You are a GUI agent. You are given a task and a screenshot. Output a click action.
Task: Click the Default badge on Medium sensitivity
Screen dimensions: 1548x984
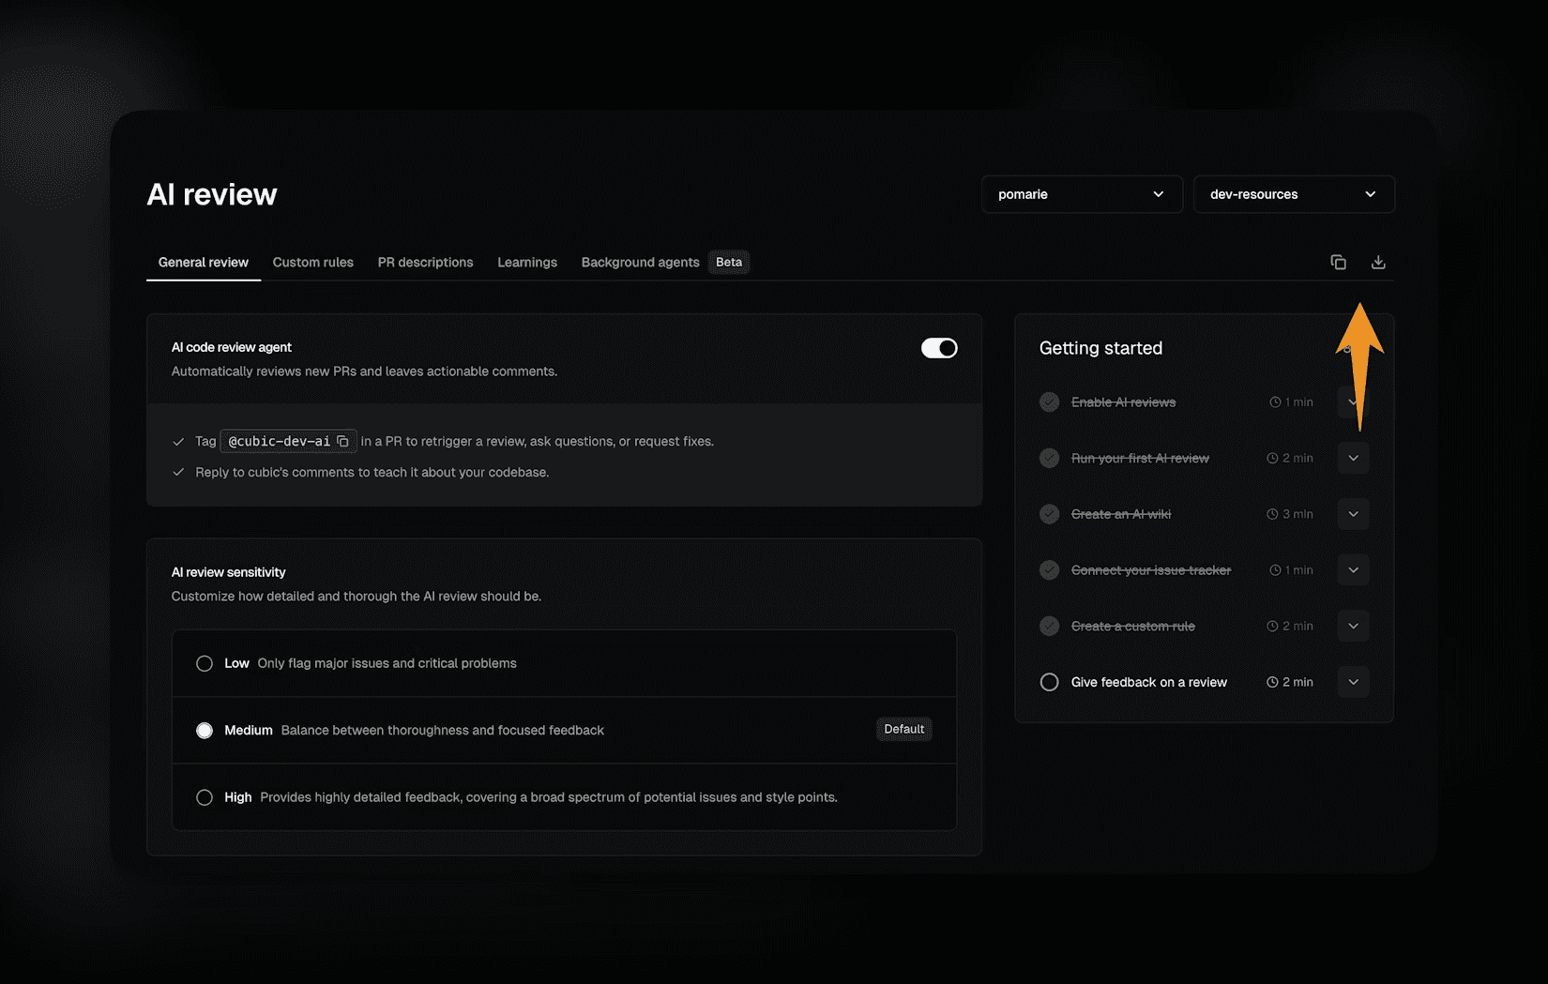coord(903,729)
